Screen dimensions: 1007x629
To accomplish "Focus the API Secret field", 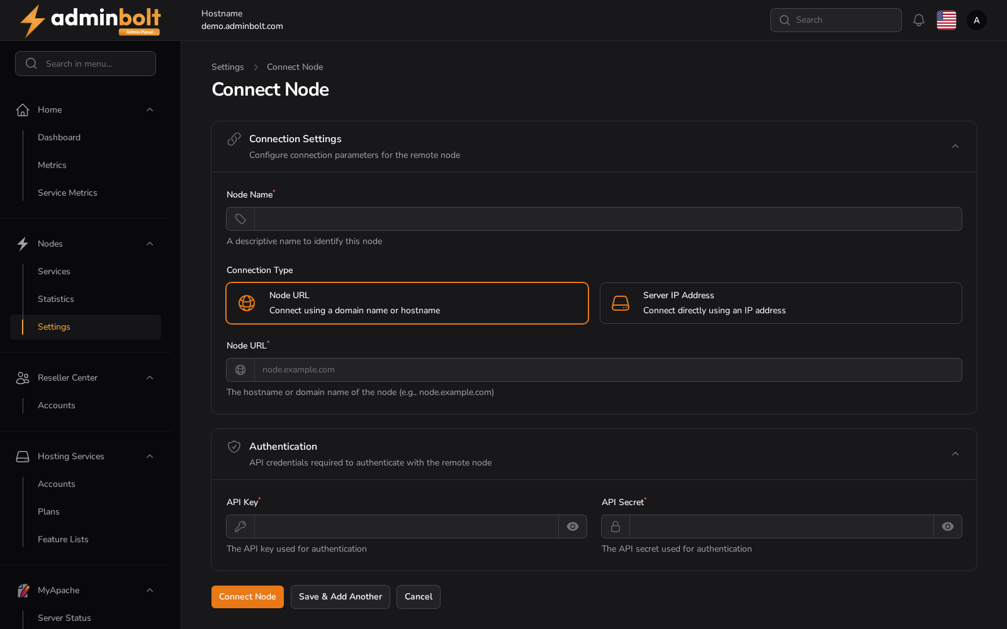I will (x=782, y=526).
